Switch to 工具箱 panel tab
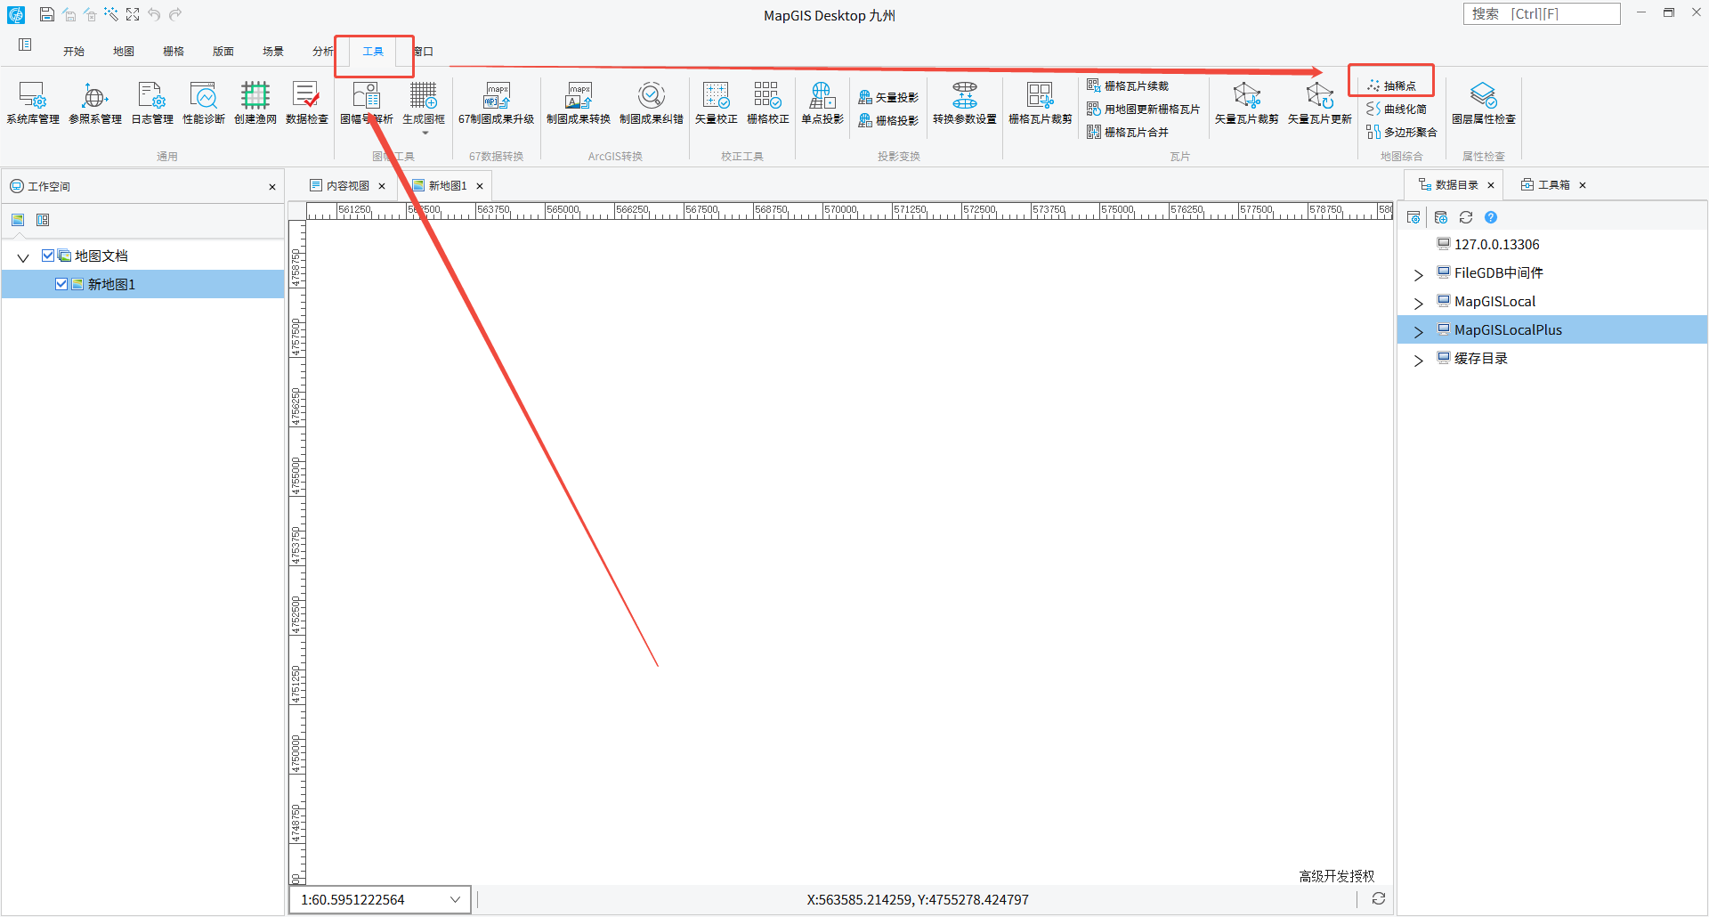 tap(1545, 184)
